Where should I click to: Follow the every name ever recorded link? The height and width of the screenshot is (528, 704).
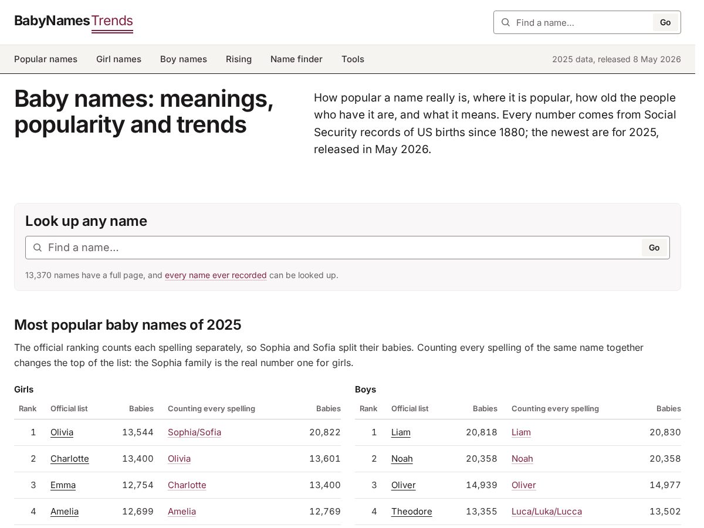click(216, 275)
